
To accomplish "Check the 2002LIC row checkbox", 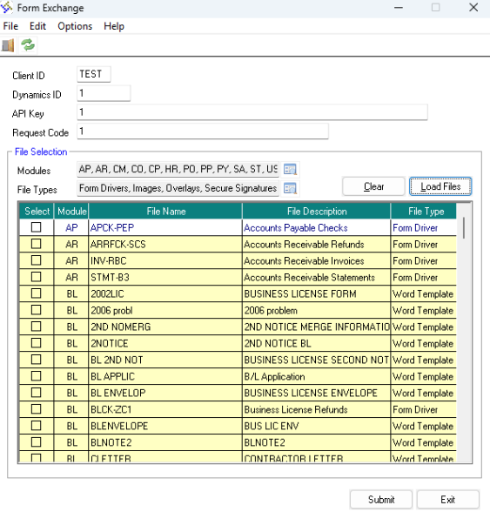I will [x=37, y=293].
